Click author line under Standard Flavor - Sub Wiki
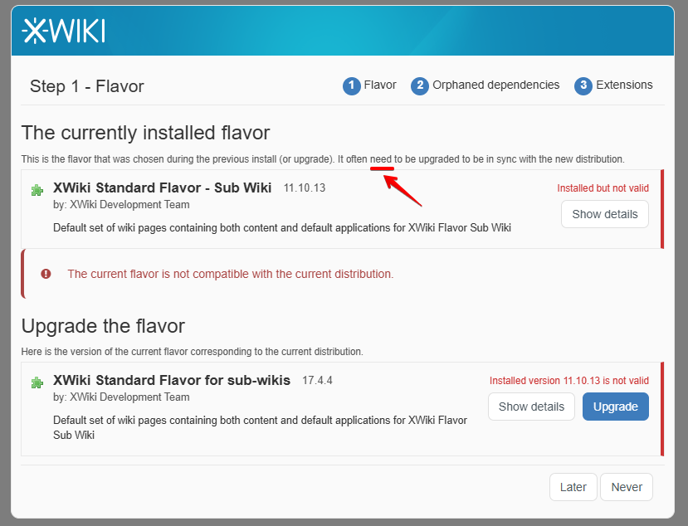This screenshot has width=688, height=526. [x=121, y=205]
